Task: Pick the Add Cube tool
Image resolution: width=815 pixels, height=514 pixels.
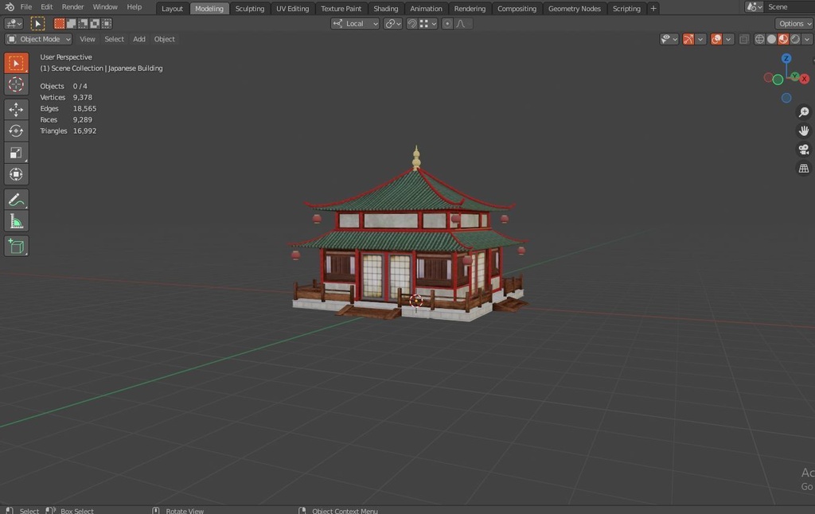Action: pyautogui.click(x=16, y=246)
